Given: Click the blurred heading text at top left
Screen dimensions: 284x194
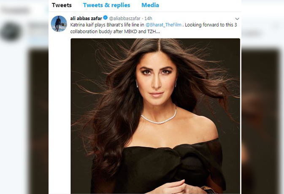Looking at the screenshot, I should (15, 10).
